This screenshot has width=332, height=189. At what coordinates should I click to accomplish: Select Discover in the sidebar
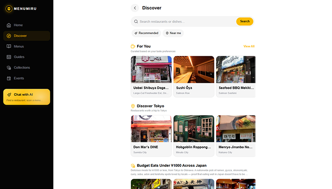27,36
